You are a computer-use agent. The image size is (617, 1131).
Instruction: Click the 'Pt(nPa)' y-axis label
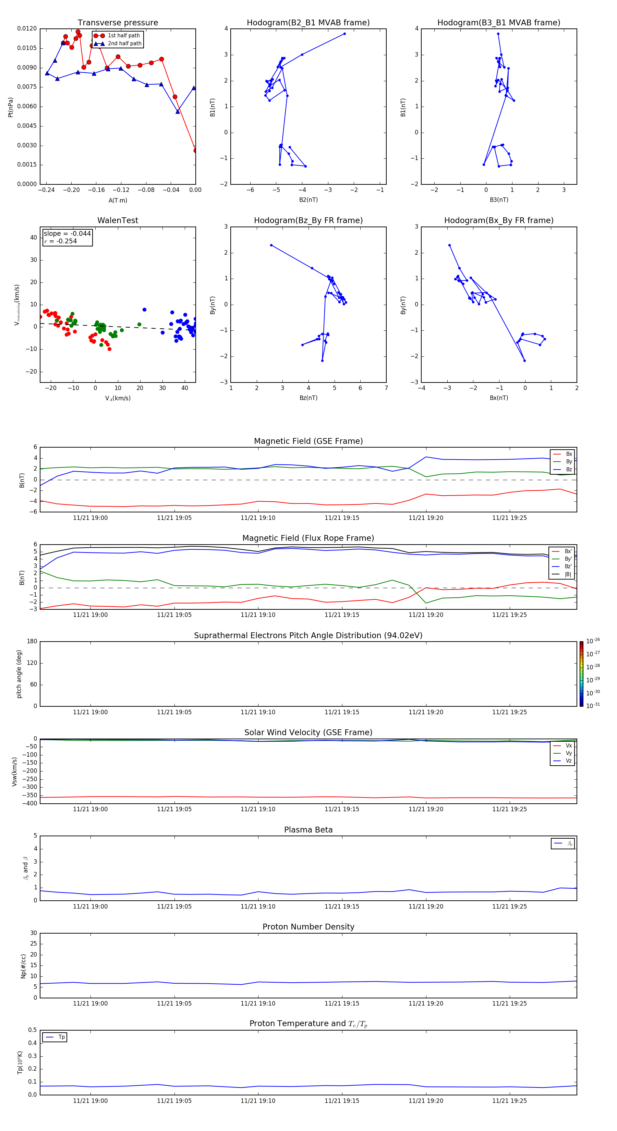click(x=11, y=107)
